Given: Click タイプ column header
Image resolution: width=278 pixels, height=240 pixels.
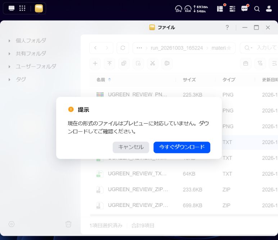Looking at the screenshot, I should click(229, 80).
